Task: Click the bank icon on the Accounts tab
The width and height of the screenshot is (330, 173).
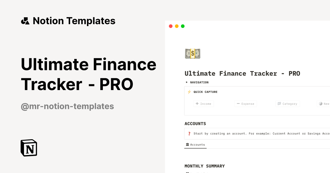Action: click(187, 144)
